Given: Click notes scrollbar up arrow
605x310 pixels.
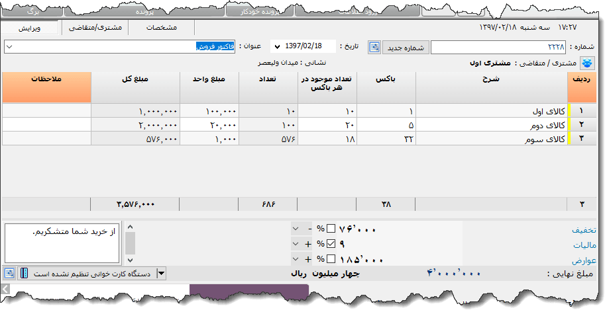Looking at the screenshot, I should click(x=130, y=227).
